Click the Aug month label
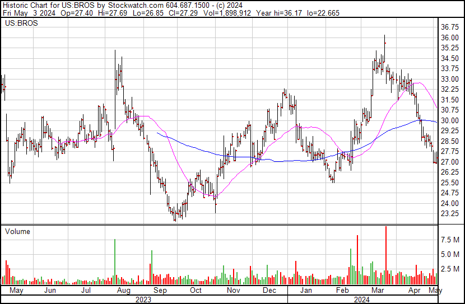Viewport: 465px width, 304px height. click(124, 291)
